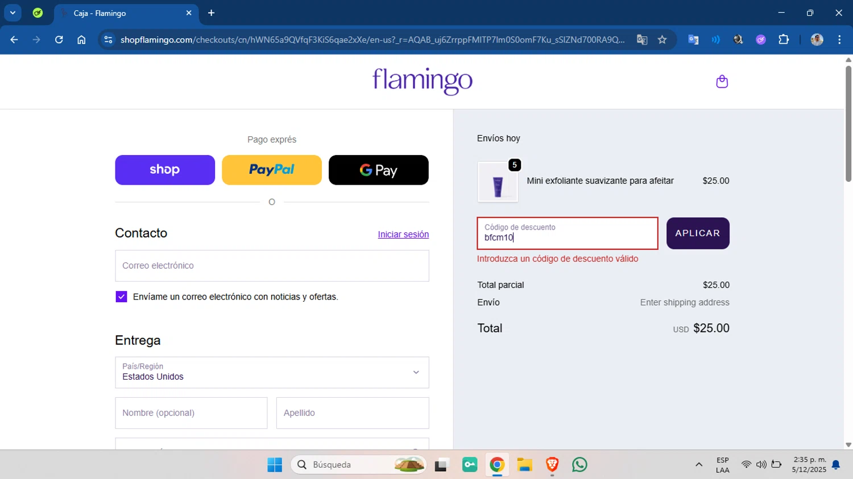This screenshot has width=853, height=479.
Task: Click the Flamingo logo
Action: pyautogui.click(x=423, y=81)
